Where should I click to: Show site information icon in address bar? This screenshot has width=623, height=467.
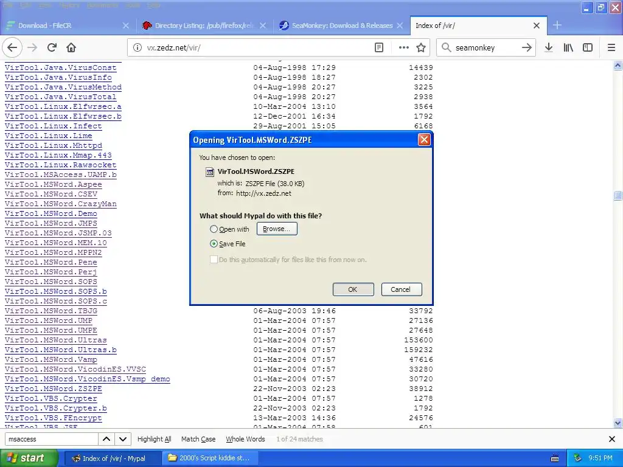137,47
